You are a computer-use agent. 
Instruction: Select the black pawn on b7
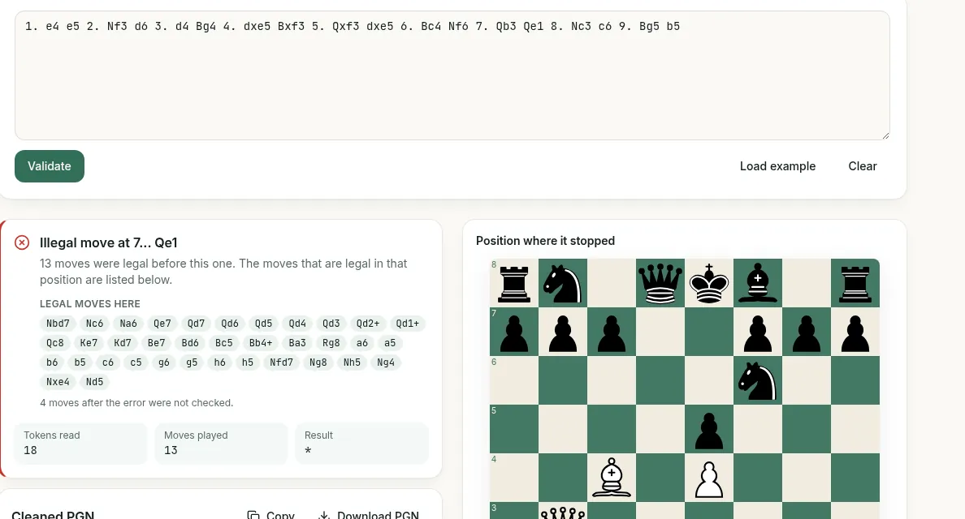coord(562,333)
